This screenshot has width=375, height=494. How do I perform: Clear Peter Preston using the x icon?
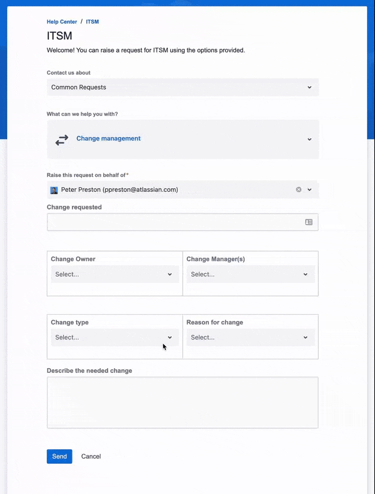(298, 189)
